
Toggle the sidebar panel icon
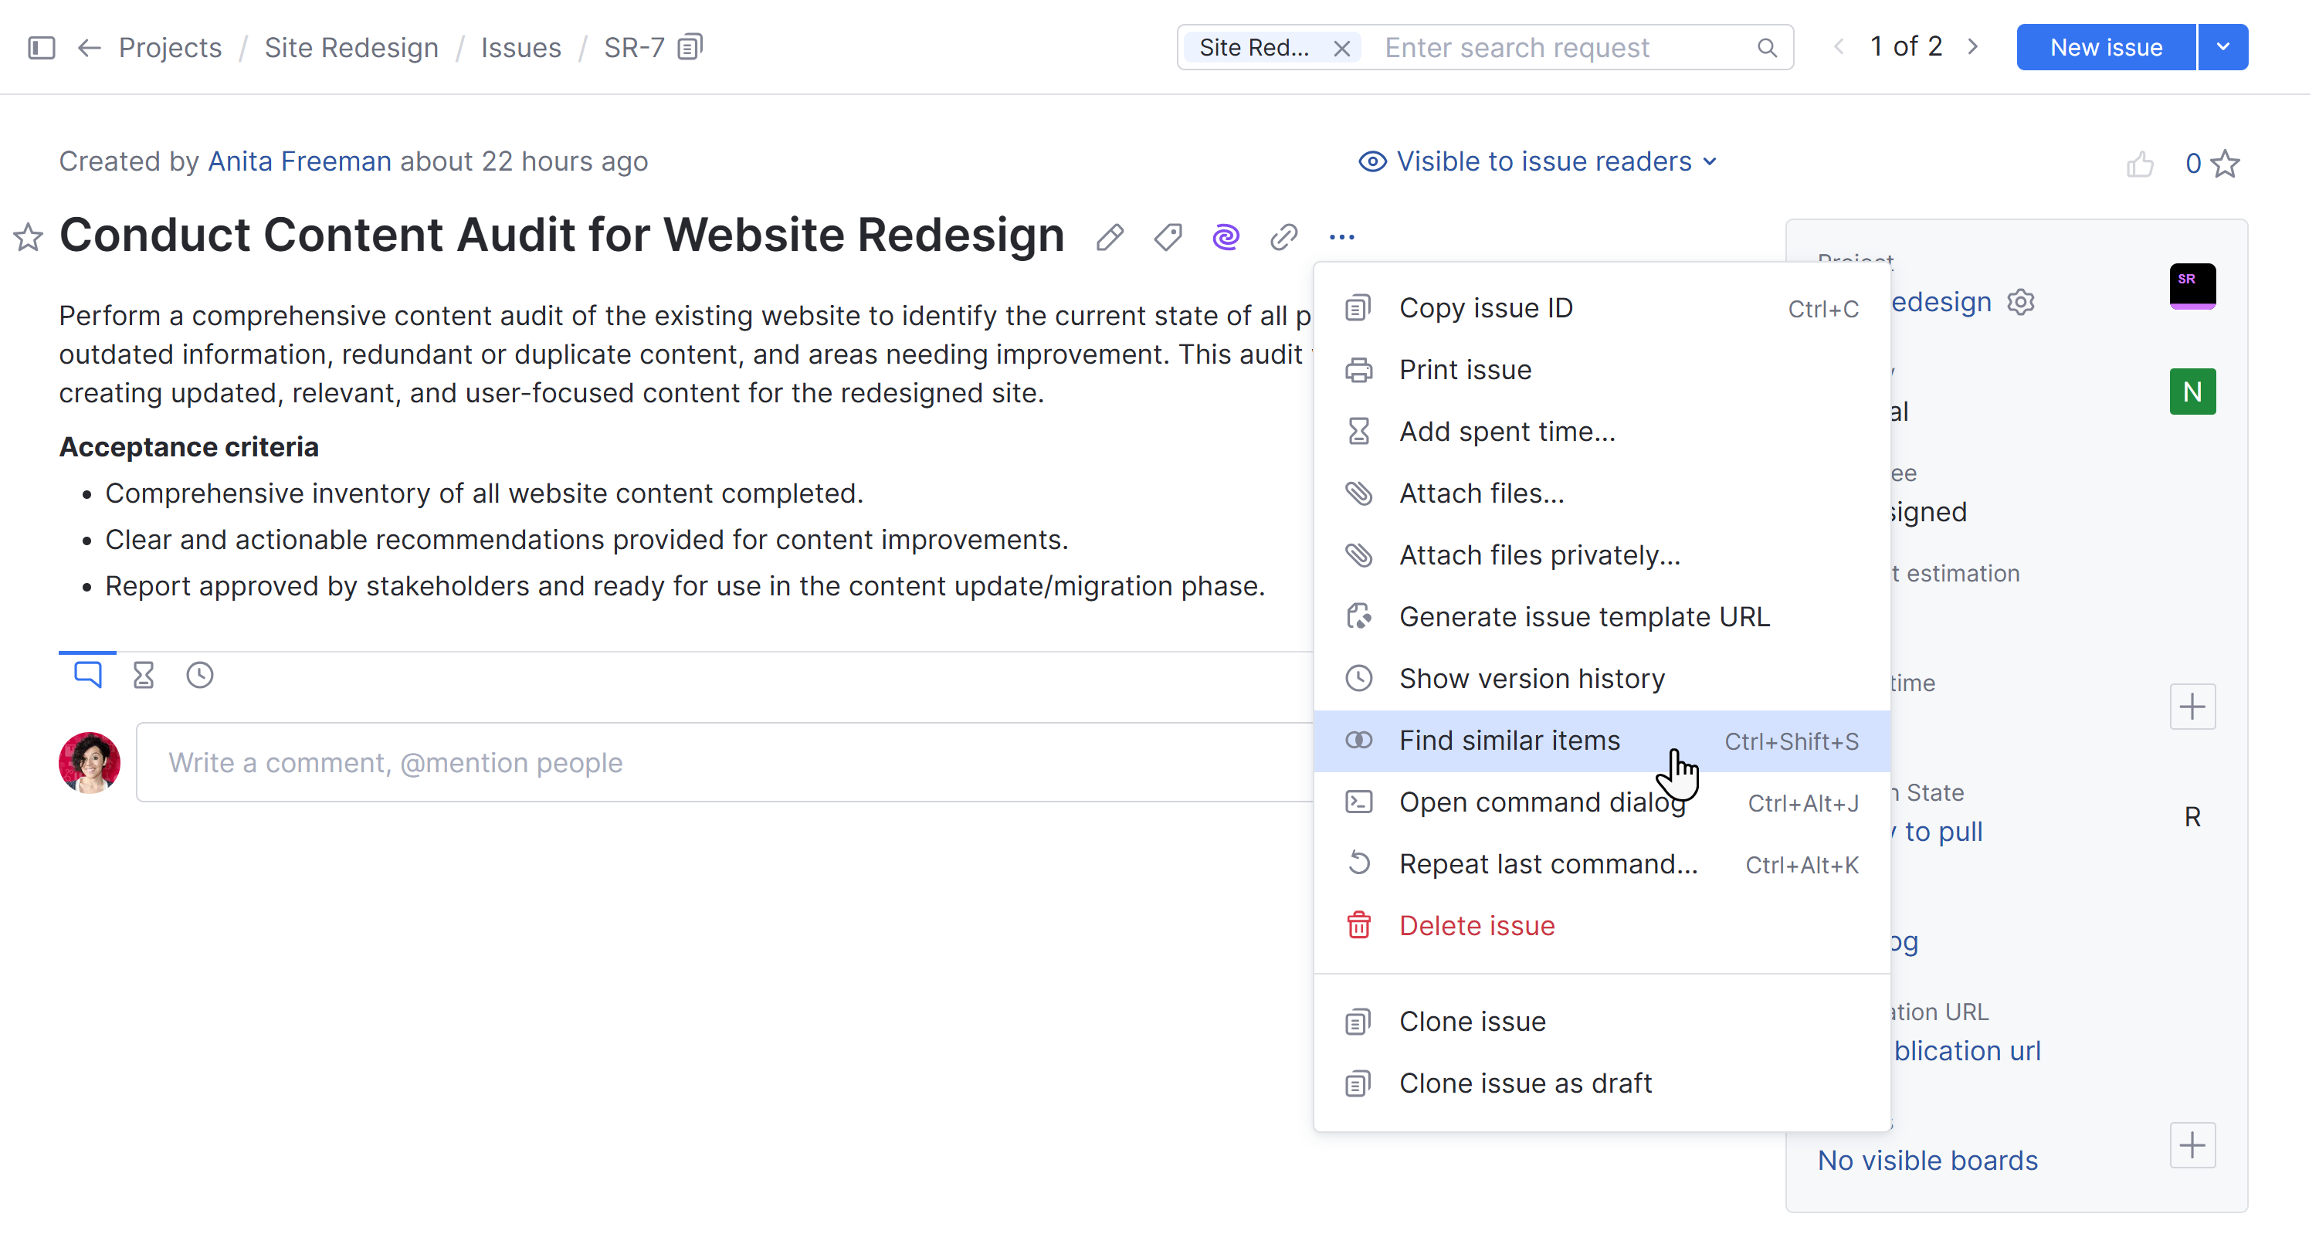(x=42, y=47)
